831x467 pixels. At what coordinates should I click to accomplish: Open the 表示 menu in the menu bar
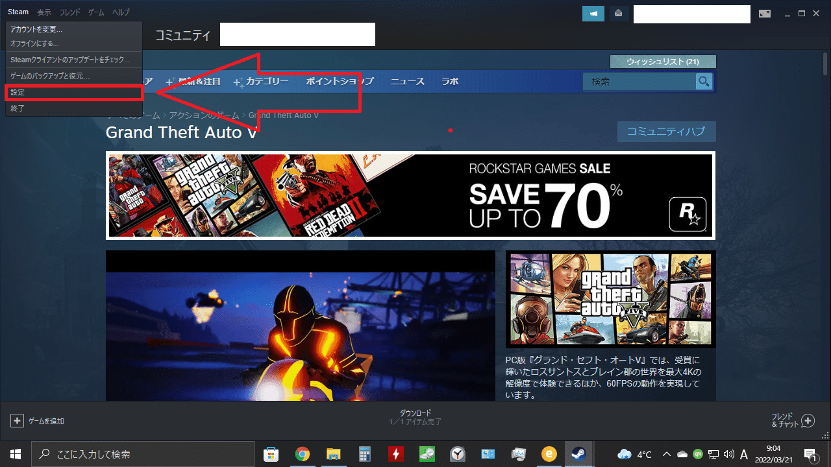tap(43, 12)
